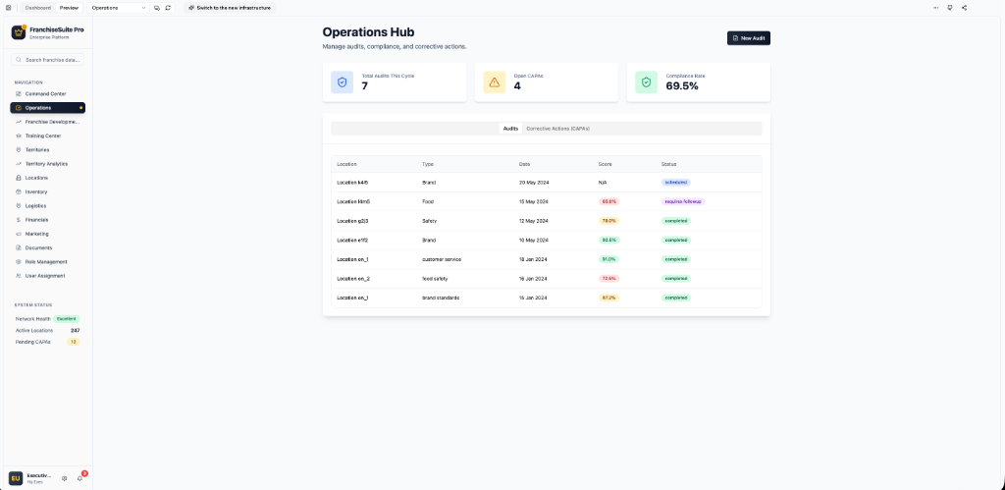Click the 69.5% Compliance Rate value
1005x490 pixels.
coord(682,86)
